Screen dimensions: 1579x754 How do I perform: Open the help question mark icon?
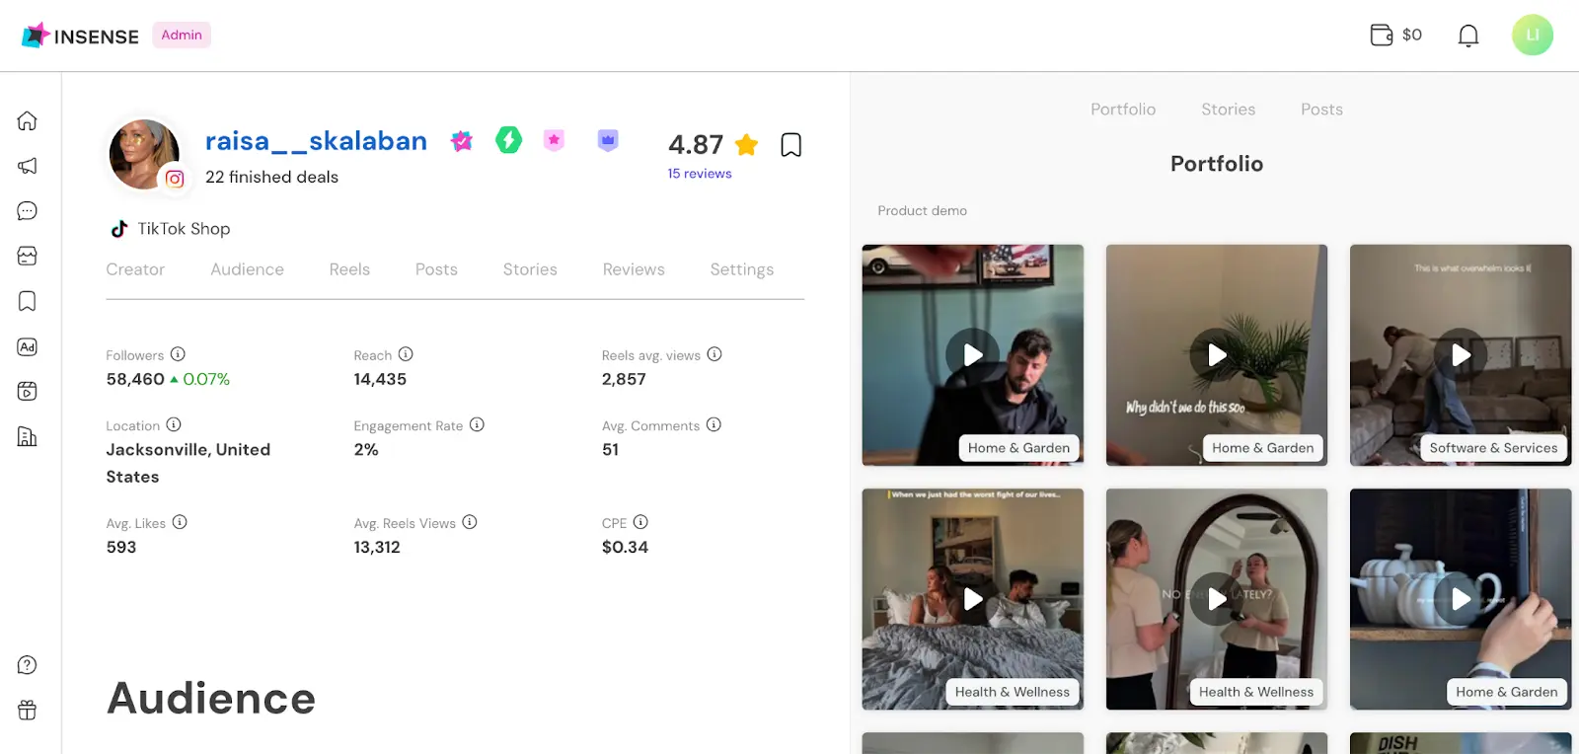click(28, 665)
